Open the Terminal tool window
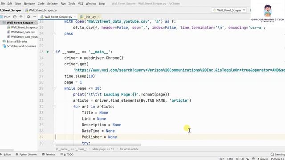This screenshot has width=285, height=160. pyautogui.click(x=49, y=154)
